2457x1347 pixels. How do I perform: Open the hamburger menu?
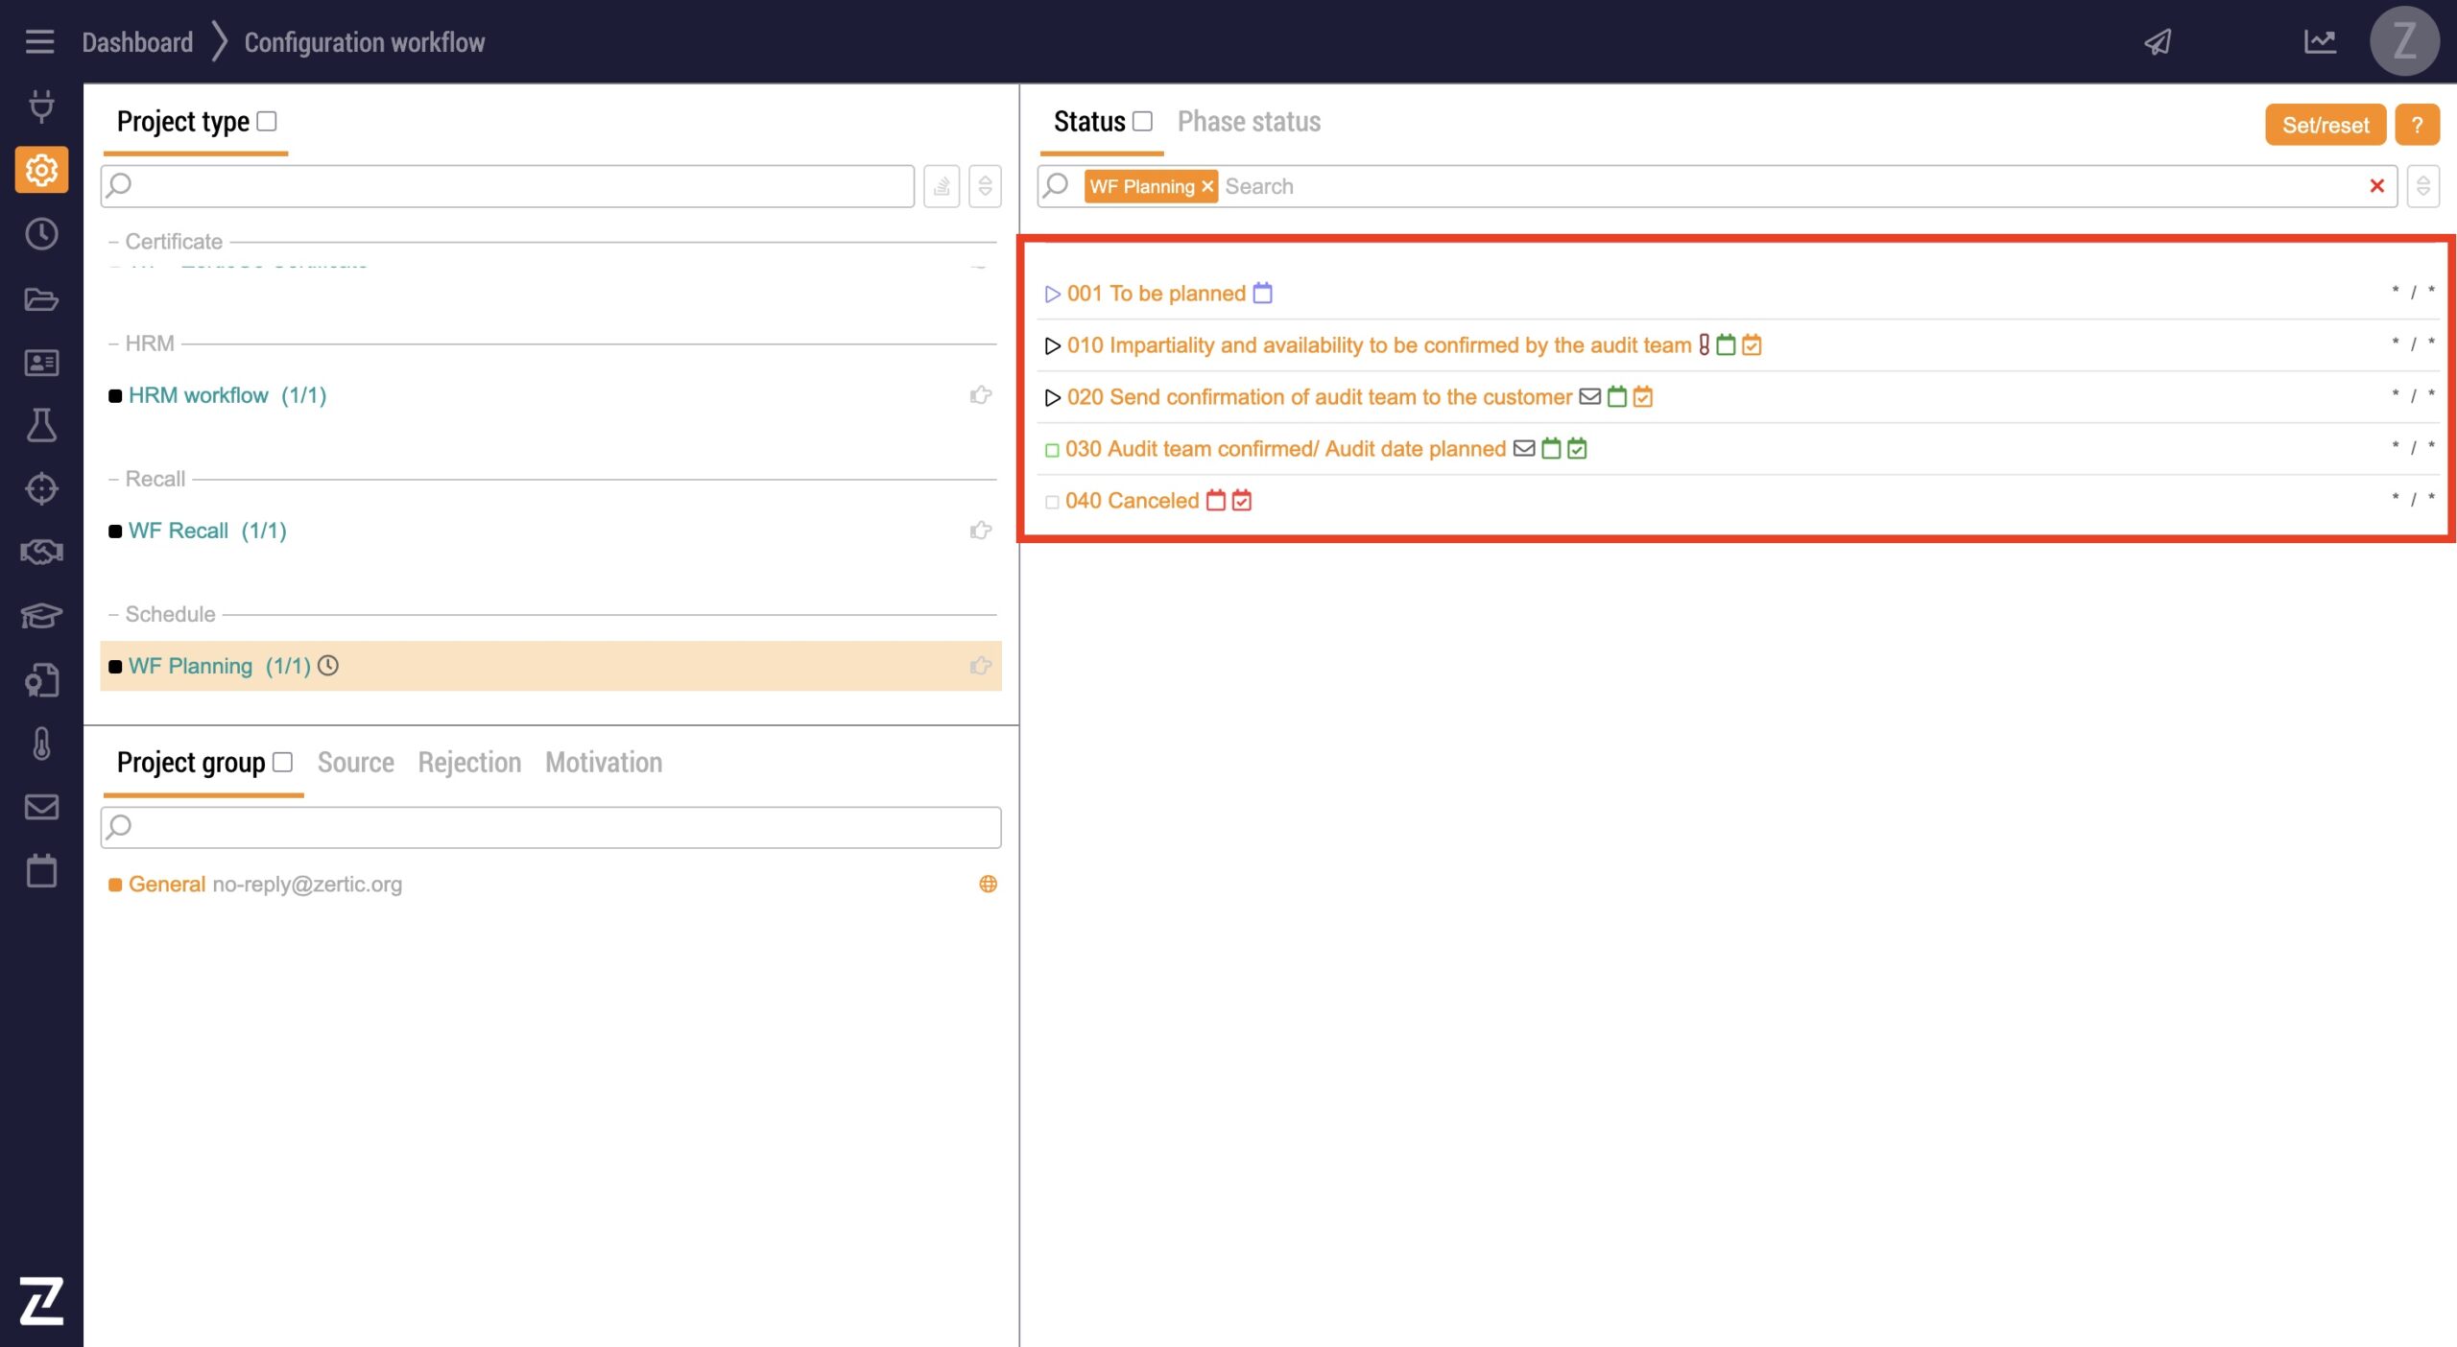39,41
